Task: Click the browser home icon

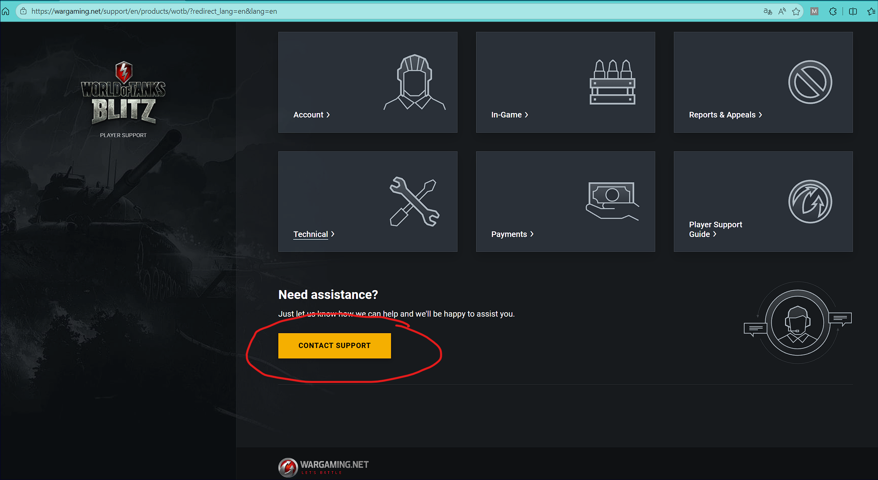Action: point(6,11)
